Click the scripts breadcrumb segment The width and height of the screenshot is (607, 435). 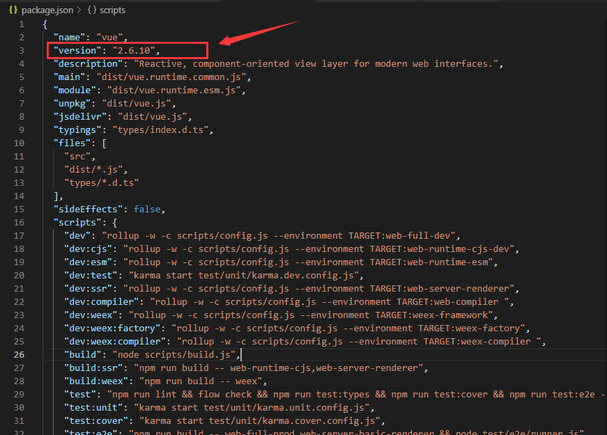tap(112, 10)
